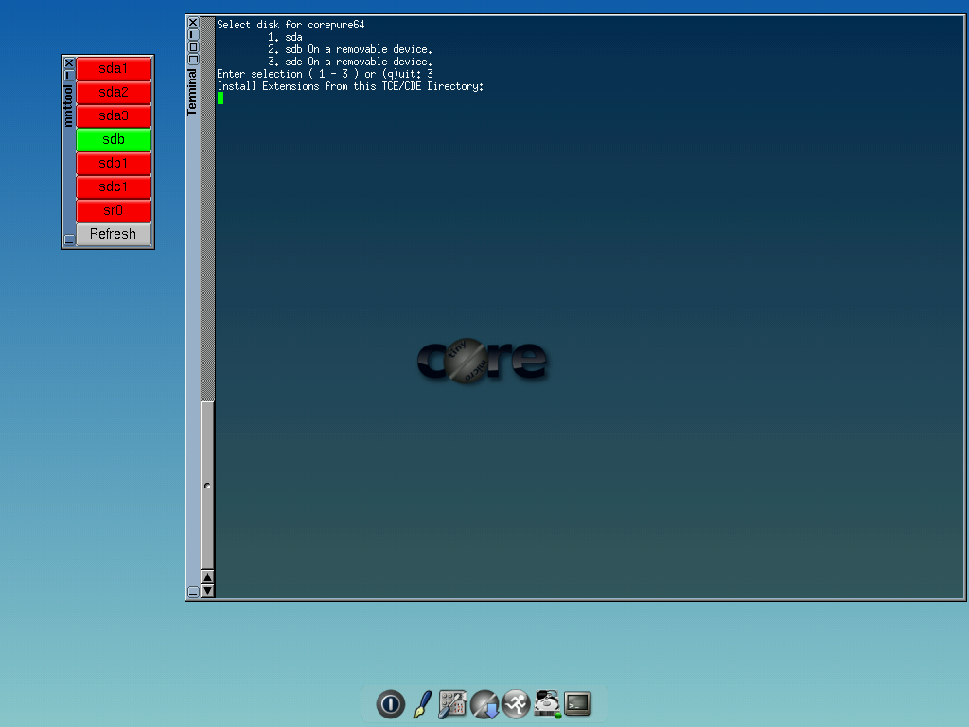
Task: Click 'Install Extensions from this TCE/CDE Directory:' text
Action: (350, 86)
